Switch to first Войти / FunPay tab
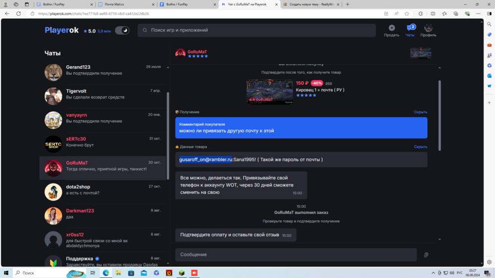The image size is (495, 278). tap(64, 4)
